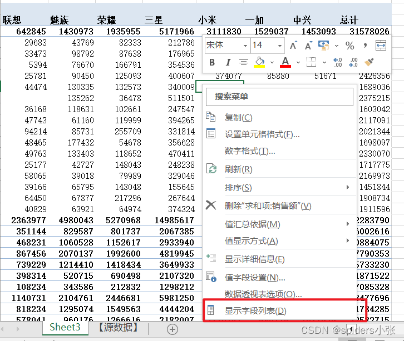Select the cell containing 14985617
The image size is (404, 341).
pos(174,220)
